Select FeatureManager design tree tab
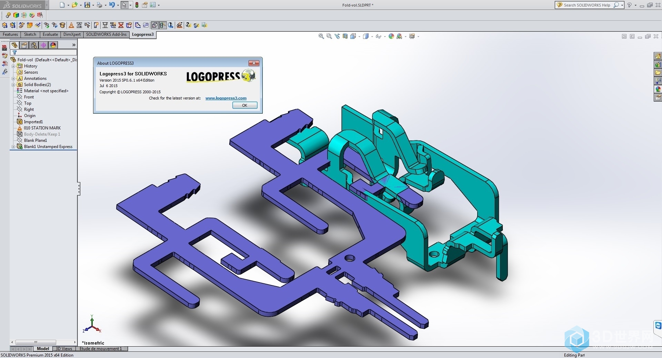Viewport: 662px width, 358px height. click(x=14, y=45)
